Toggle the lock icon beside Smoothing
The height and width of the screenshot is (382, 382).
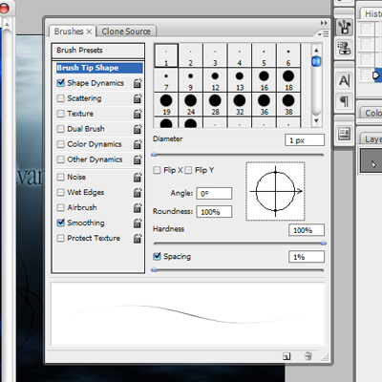coord(138,223)
